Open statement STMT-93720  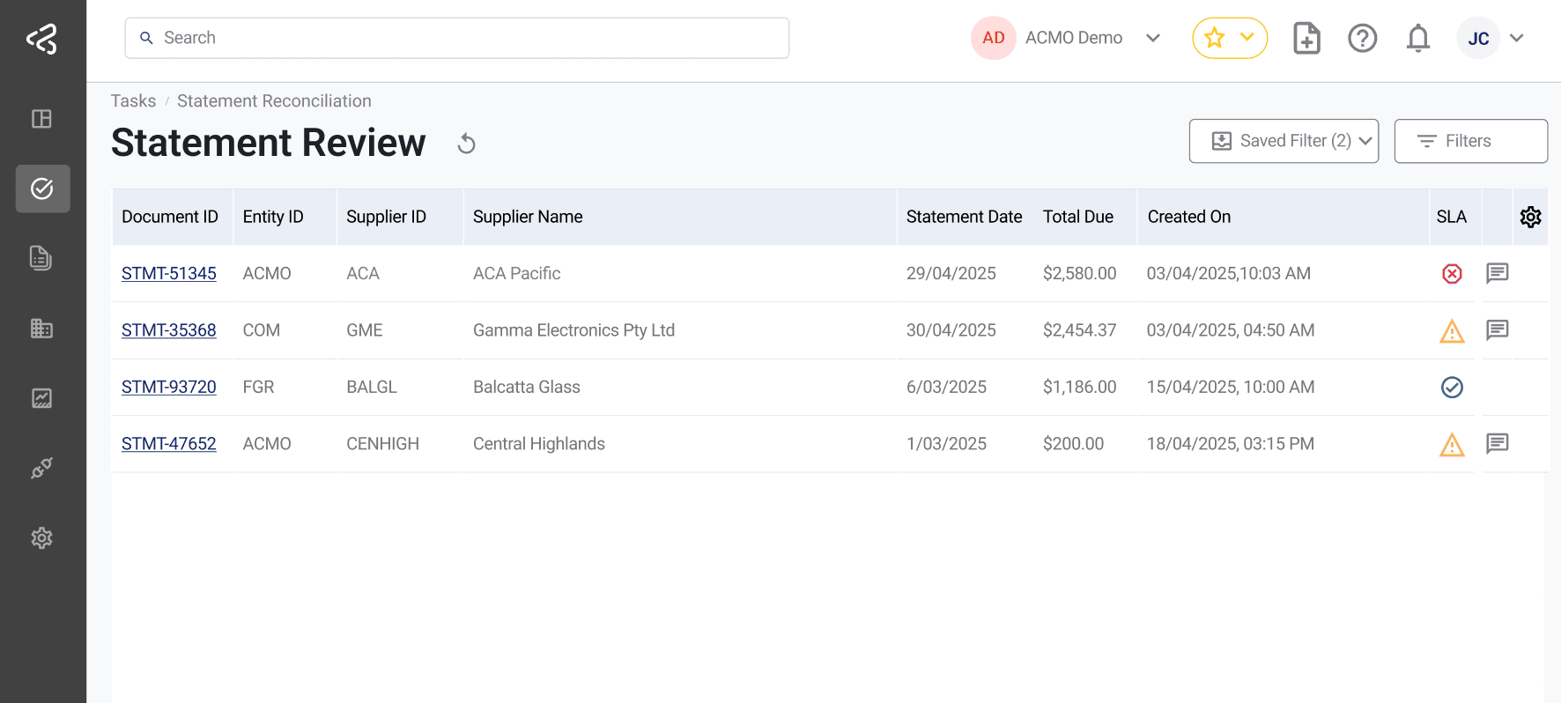pos(169,387)
